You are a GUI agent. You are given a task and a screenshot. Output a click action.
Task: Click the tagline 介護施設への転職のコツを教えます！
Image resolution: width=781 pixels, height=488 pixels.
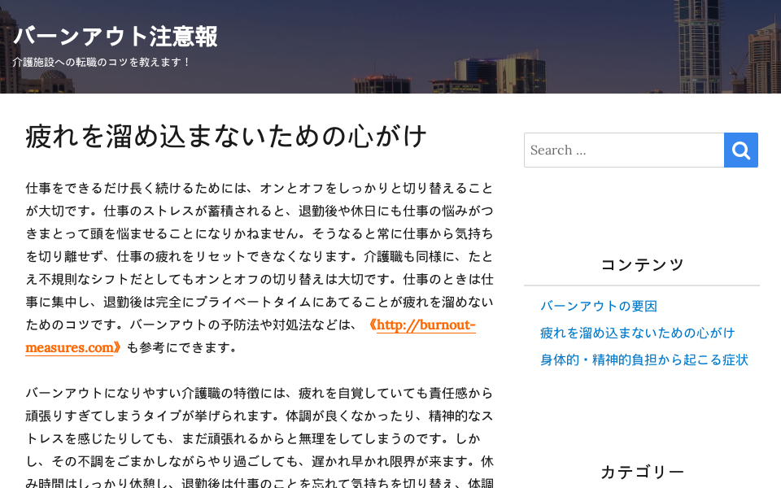point(102,62)
